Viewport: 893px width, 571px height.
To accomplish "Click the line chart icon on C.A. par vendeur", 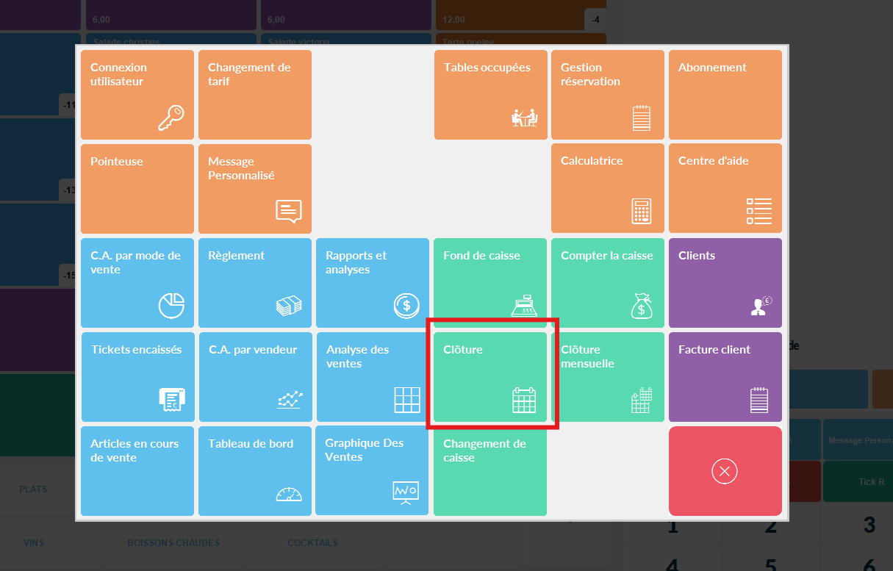I will [289, 399].
